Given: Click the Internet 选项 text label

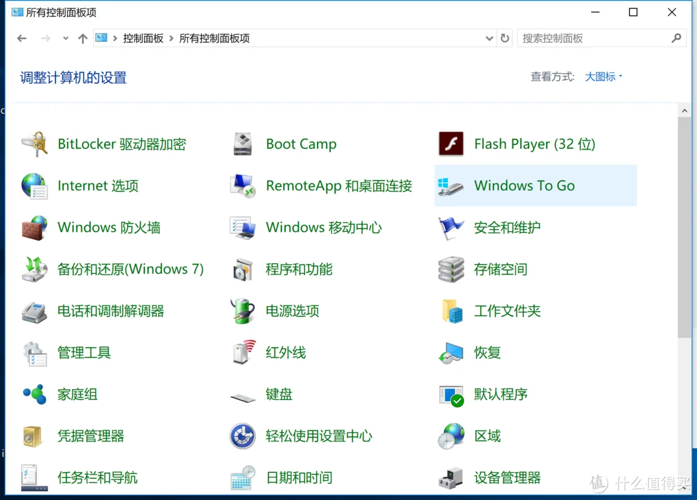Looking at the screenshot, I should point(98,186).
